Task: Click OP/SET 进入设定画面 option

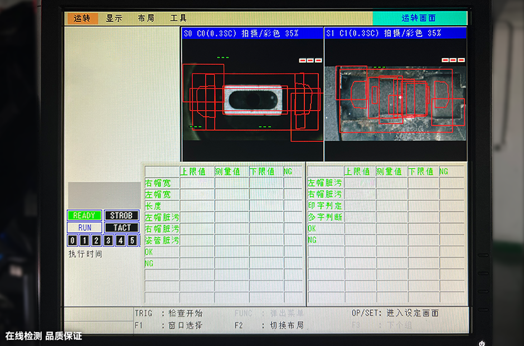Action: (395, 313)
